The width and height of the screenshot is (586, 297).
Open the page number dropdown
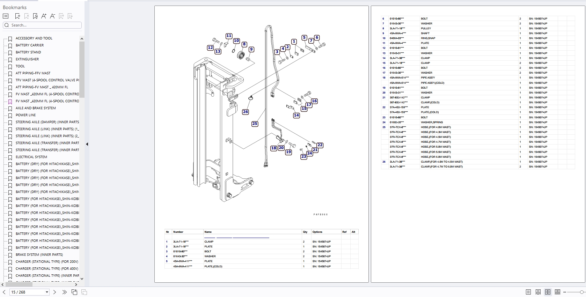[47, 292]
